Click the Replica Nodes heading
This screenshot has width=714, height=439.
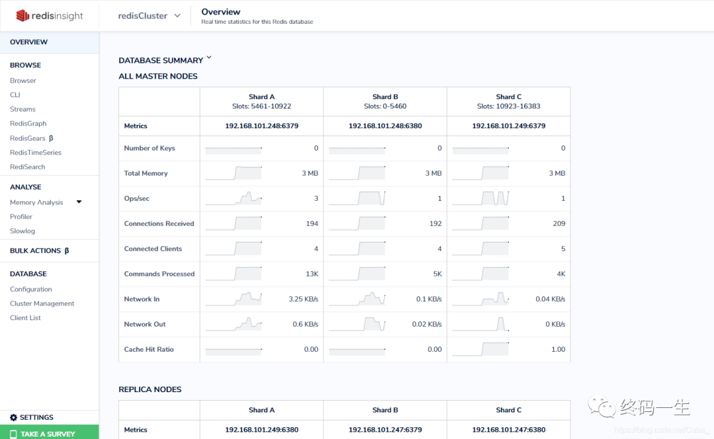click(x=150, y=389)
